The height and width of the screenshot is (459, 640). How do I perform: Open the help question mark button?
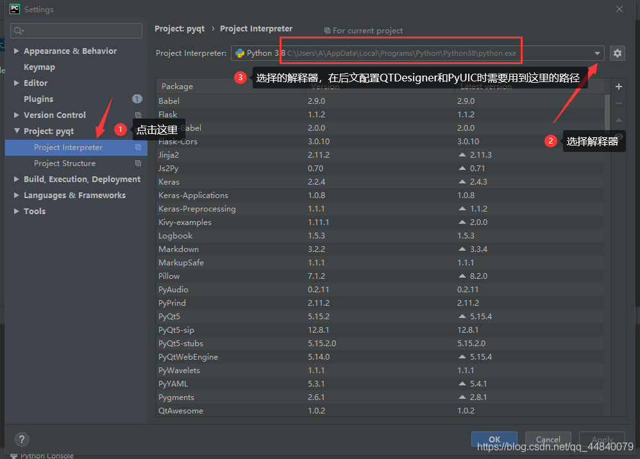point(22,439)
